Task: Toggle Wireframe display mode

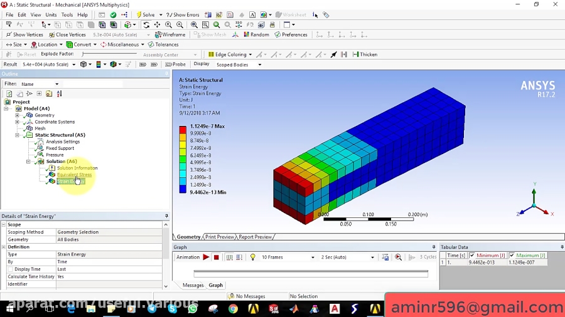Action: pyautogui.click(x=170, y=35)
